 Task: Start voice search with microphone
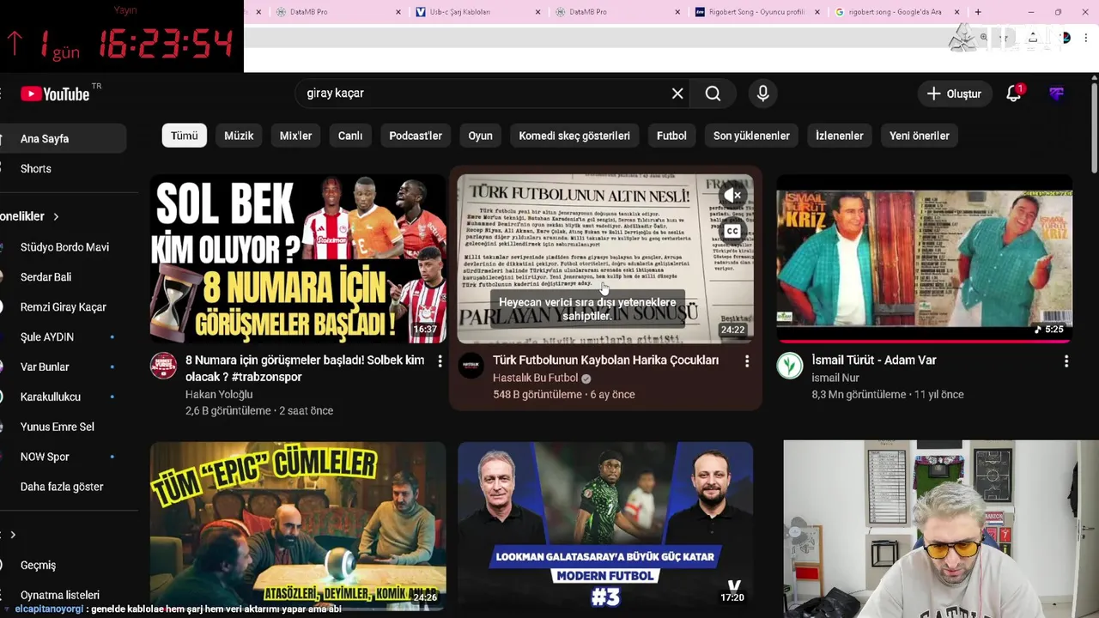point(762,94)
